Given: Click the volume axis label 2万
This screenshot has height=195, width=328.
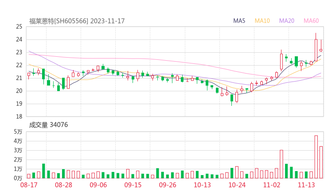Looking at the screenshot, I should point(18,160).
